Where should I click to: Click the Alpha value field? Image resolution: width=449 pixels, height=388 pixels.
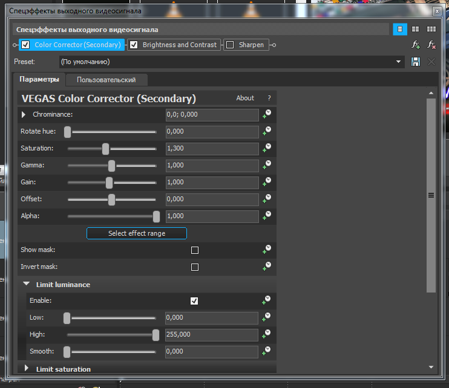[x=212, y=216]
